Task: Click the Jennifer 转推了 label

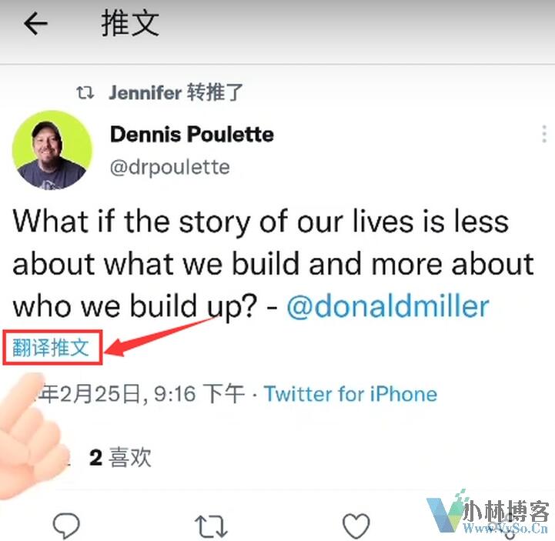Action: pyautogui.click(x=176, y=92)
